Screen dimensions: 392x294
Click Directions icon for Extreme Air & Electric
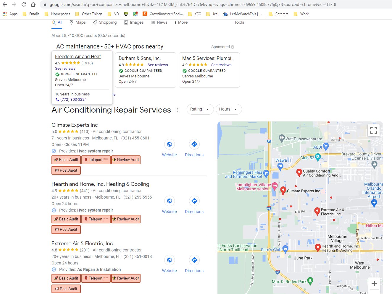pos(194,260)
